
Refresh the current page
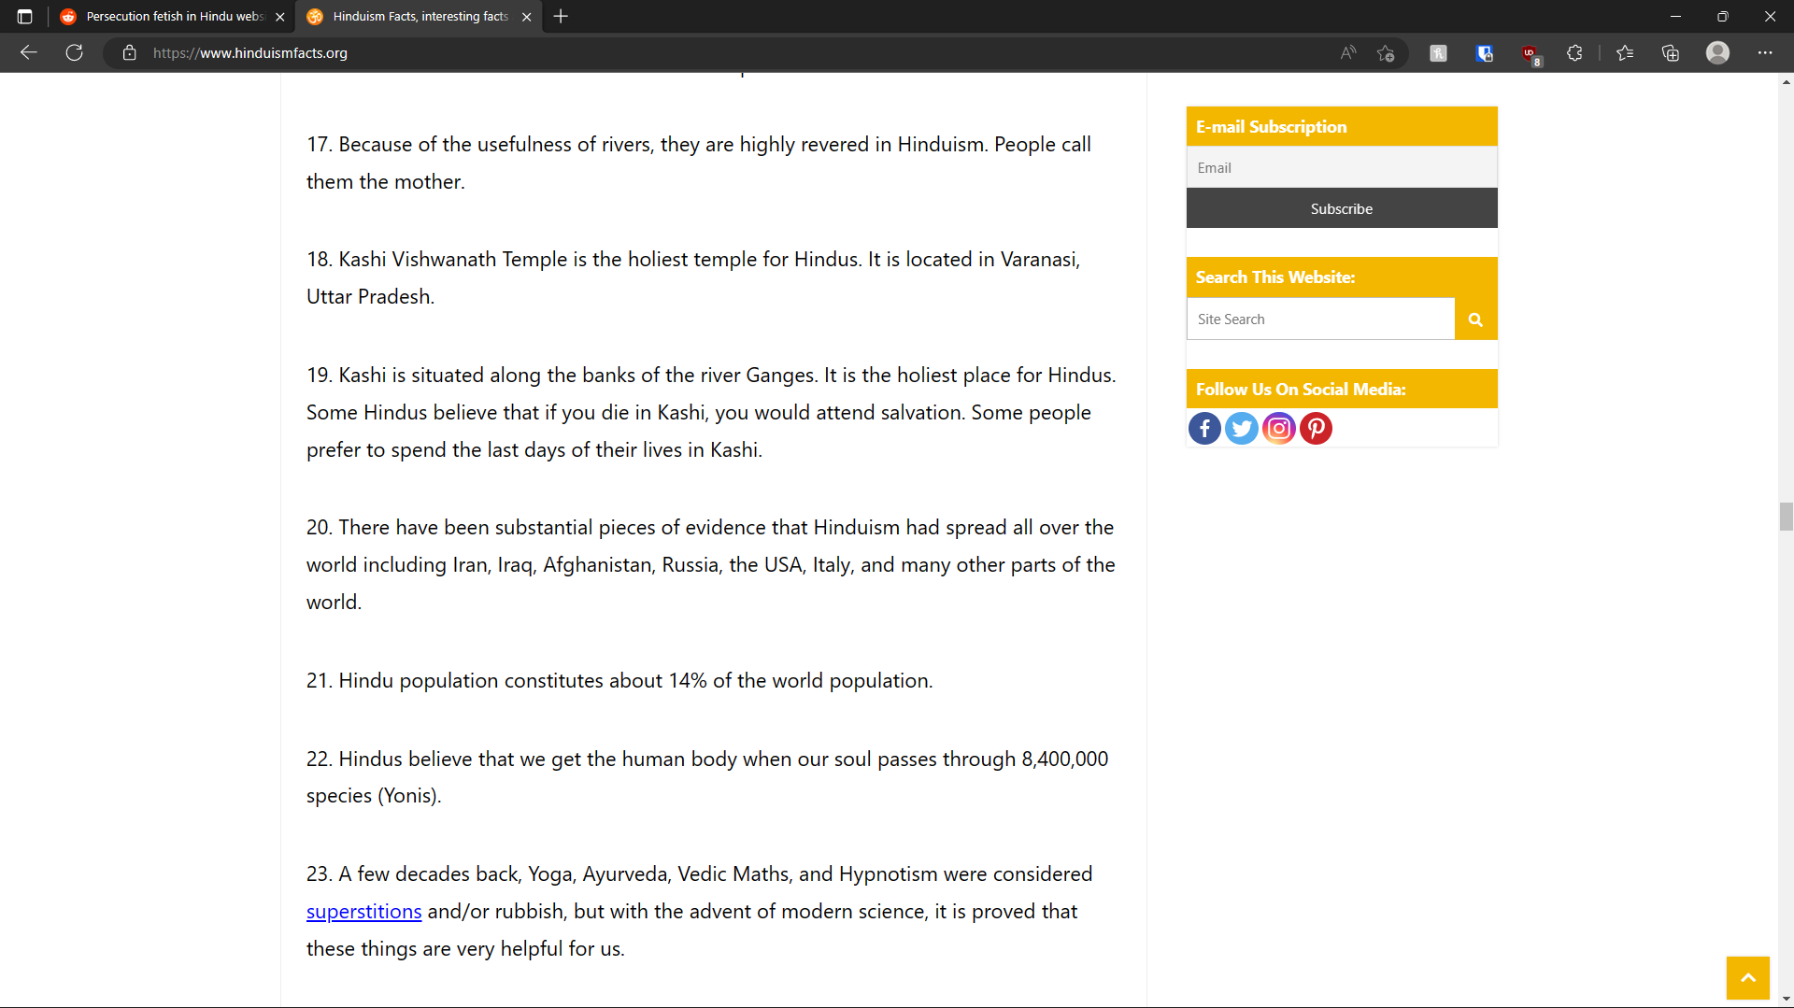coord(75,53)
